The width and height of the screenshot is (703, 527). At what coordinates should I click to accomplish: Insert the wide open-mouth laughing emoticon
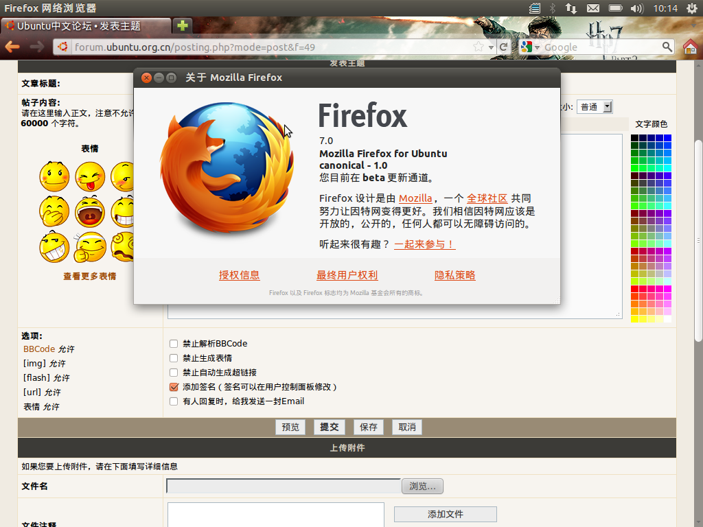90,211
